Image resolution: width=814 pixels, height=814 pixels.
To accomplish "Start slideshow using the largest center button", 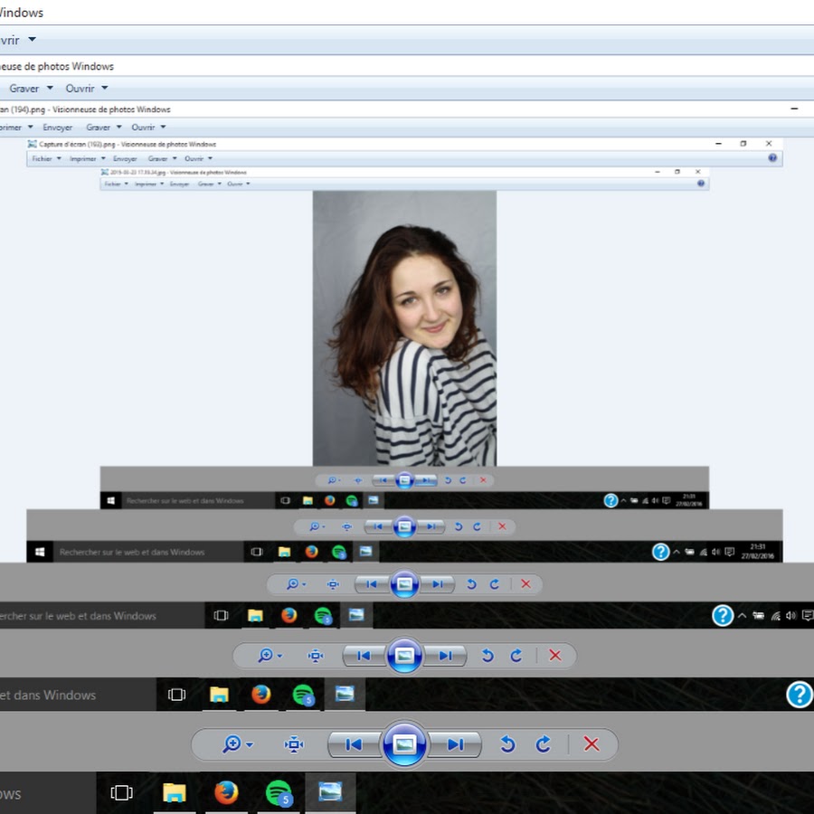I will point(404,744).
